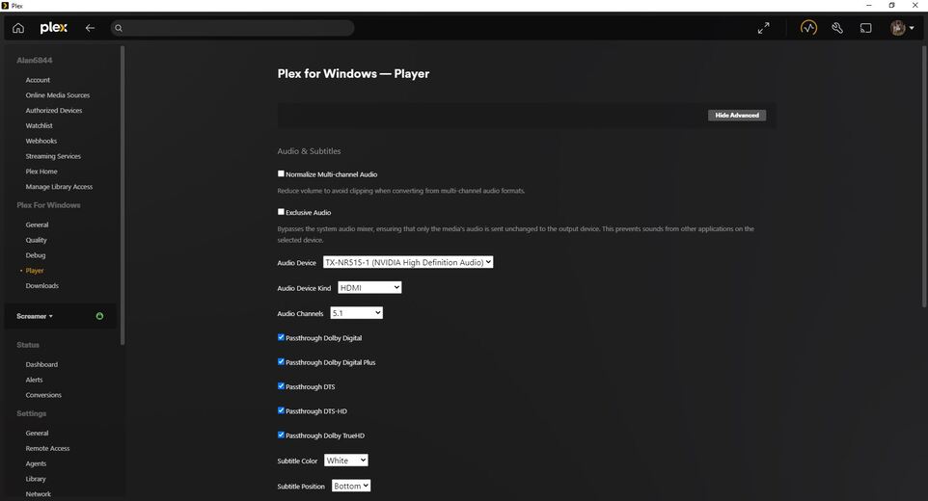Open Streaming Services settings

click(x=53, y=156)
